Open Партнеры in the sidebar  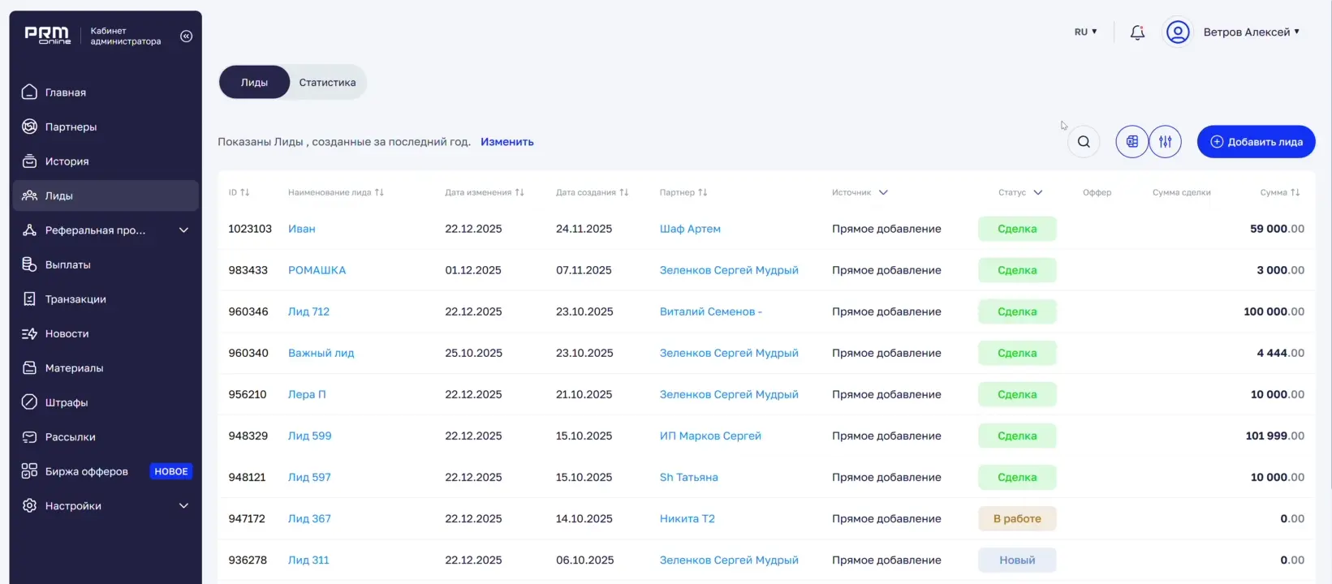71,127
